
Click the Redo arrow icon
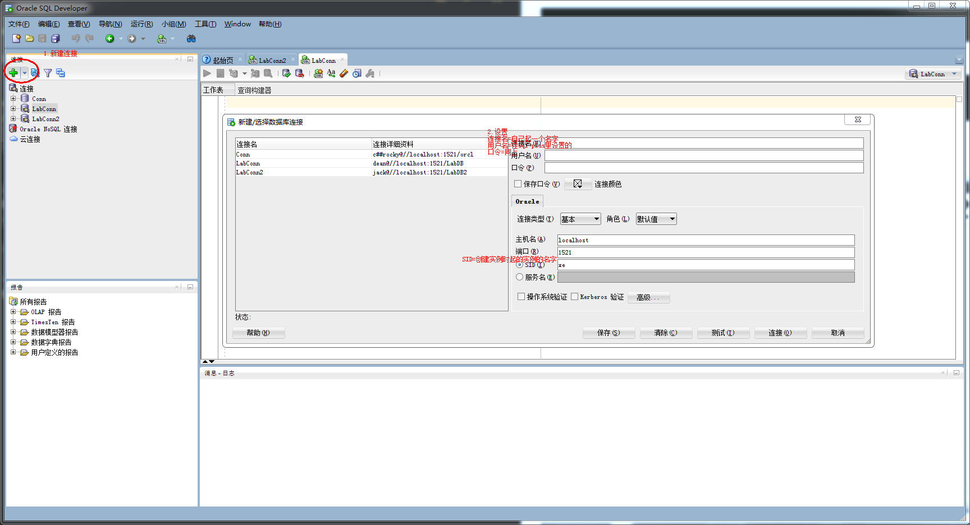coord(89,39)
